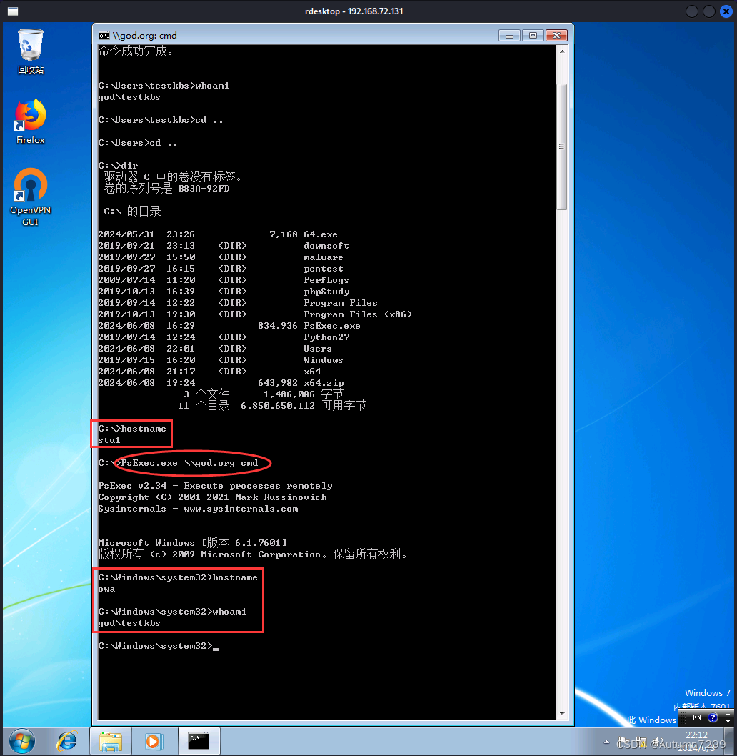
Task: Open the Firefox desktop shortcut
Action: pyautogui.click(x=31, y=122)
